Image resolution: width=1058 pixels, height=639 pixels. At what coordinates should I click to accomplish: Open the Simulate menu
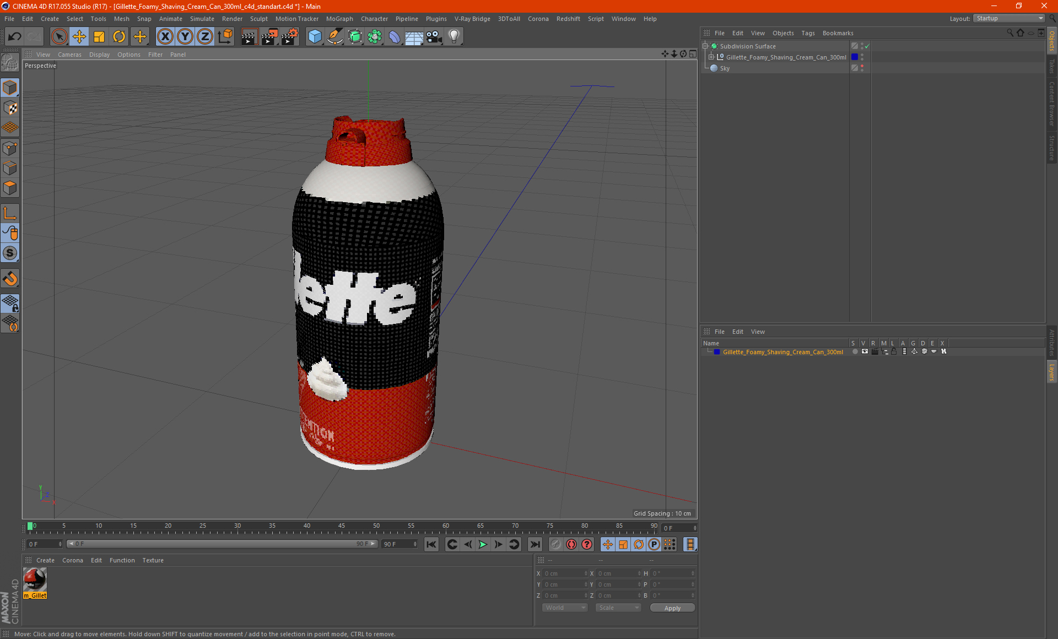click(x=202, y=19)
